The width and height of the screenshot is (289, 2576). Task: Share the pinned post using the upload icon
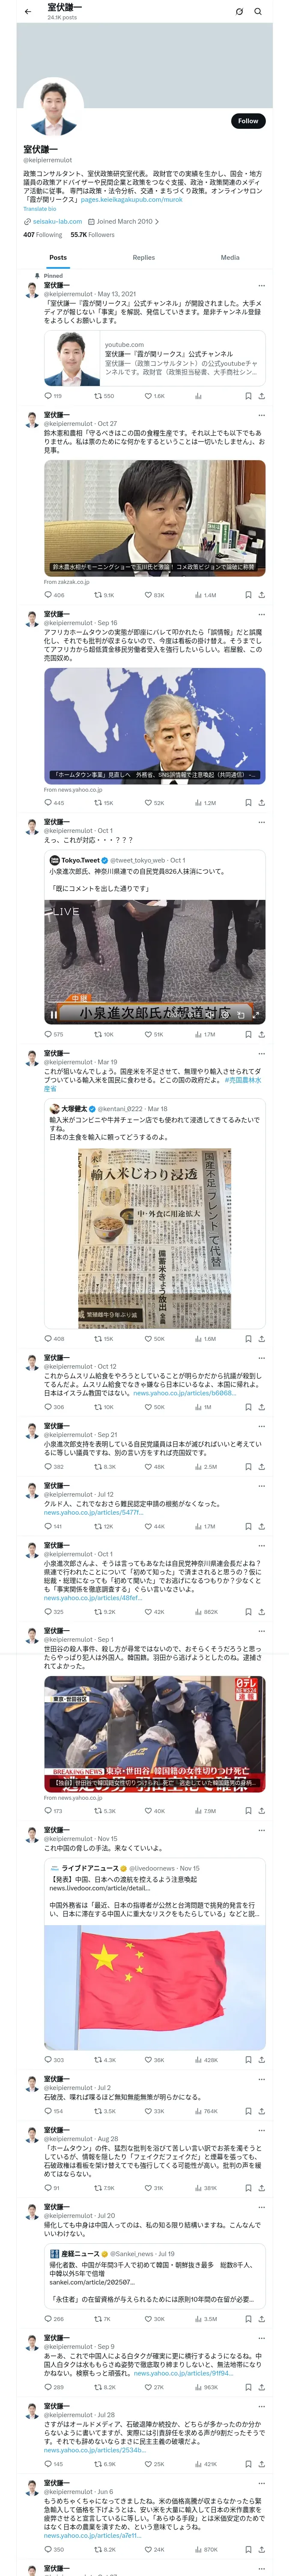click(261, 396)
